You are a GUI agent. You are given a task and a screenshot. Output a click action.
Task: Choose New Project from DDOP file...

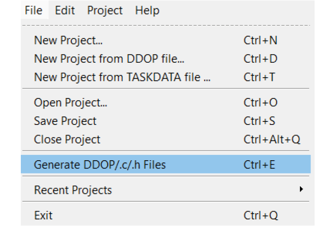[166, 59]
